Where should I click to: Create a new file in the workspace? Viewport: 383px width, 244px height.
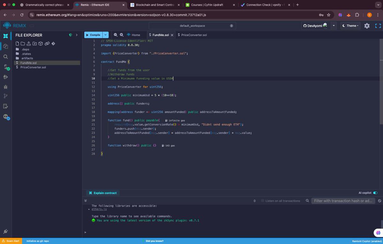(x=17, y=43)
